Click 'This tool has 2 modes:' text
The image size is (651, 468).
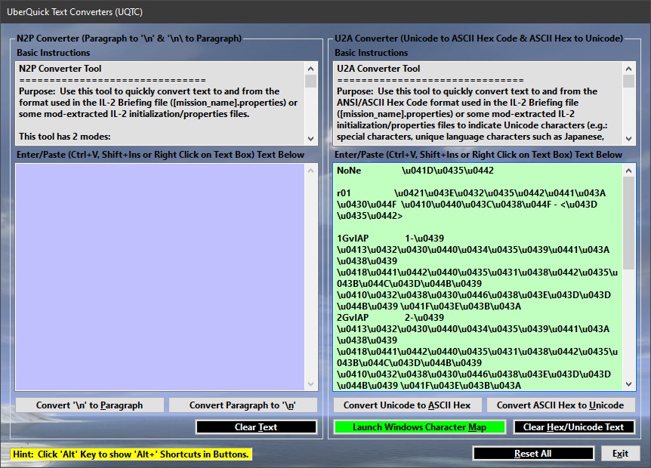(x=65, y=137)
